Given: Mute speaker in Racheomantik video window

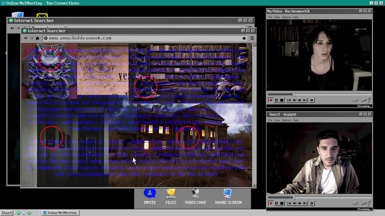Looking at the screenshot, I should click(355, 100).
